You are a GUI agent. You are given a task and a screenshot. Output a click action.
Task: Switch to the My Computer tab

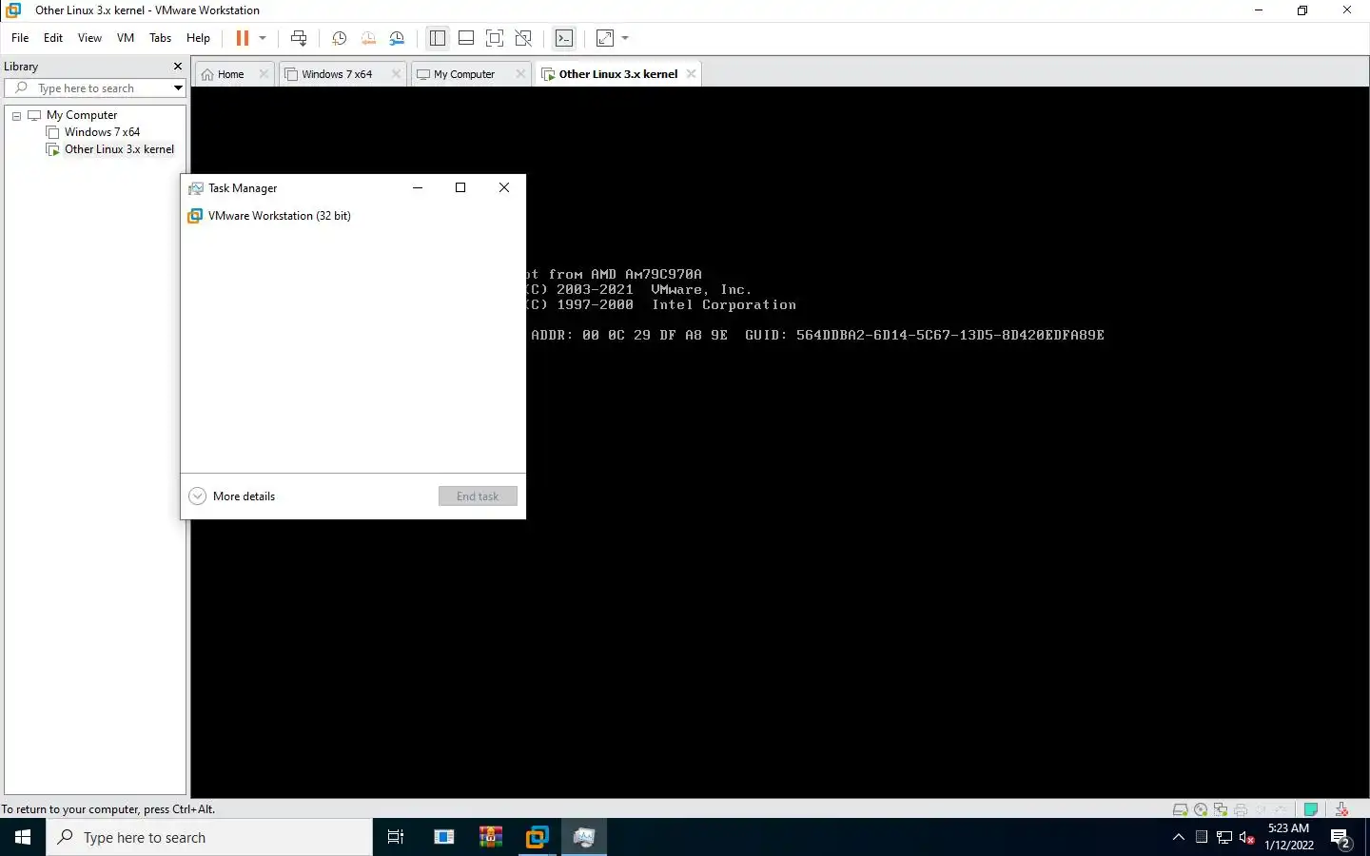click(464, 74)
